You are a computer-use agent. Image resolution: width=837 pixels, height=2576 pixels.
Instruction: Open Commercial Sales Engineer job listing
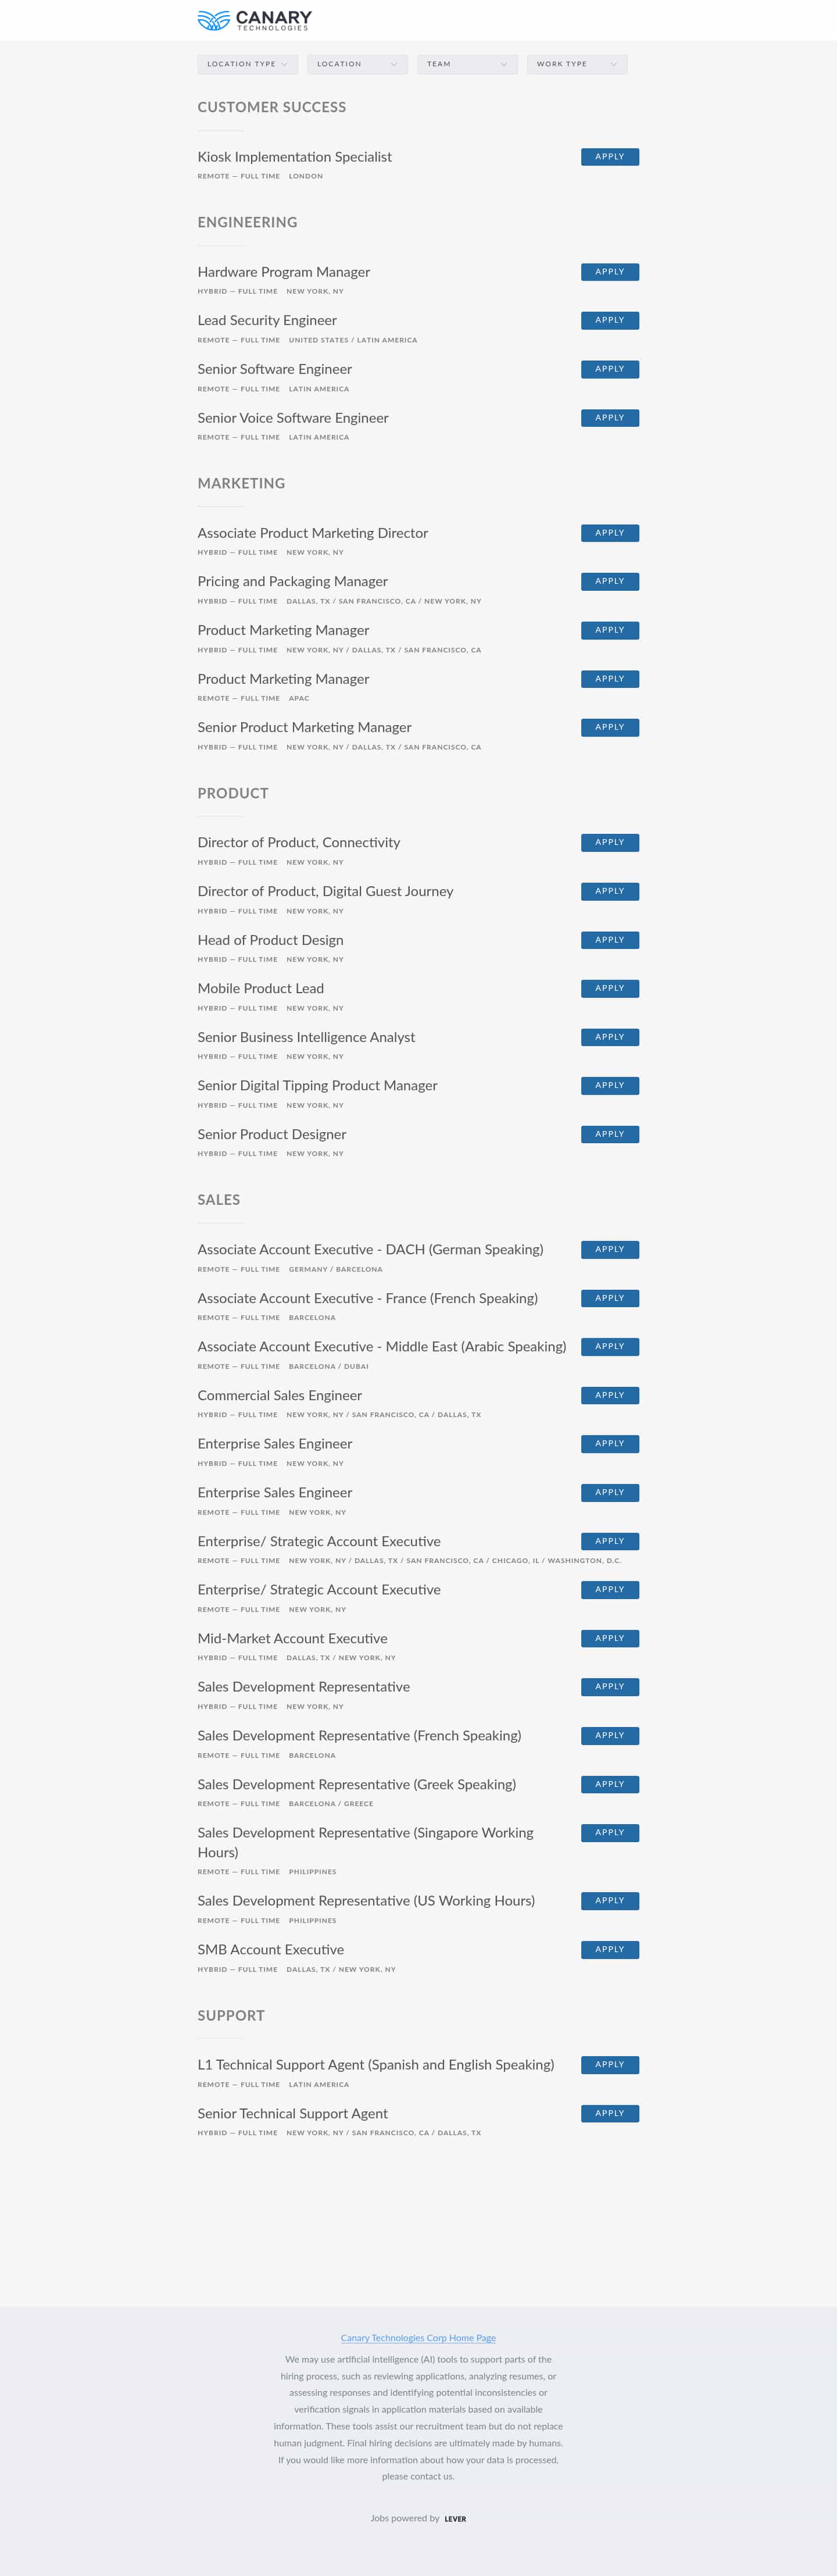click(280, 1396)
